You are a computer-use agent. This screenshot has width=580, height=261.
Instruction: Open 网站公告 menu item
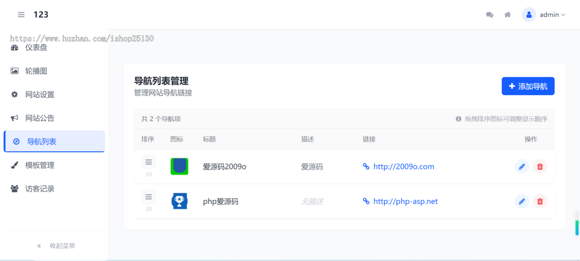(54, 118)
